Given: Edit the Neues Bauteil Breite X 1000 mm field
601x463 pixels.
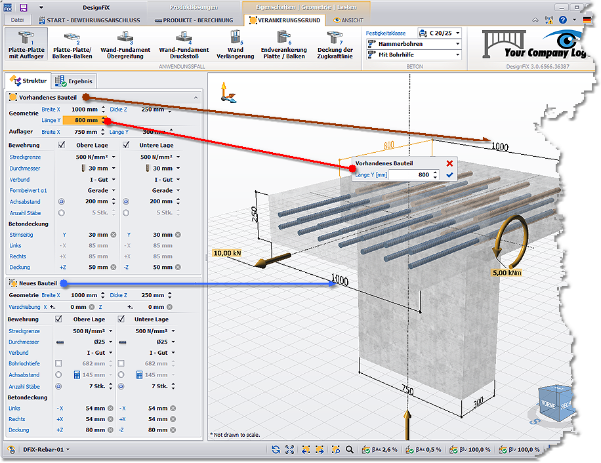Looking at the screenshot, I should click(86, 295).
